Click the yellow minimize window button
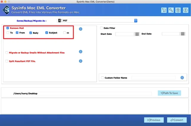Image resolution: width=191 pixels, height=126 pixels. tap(5, 1)
